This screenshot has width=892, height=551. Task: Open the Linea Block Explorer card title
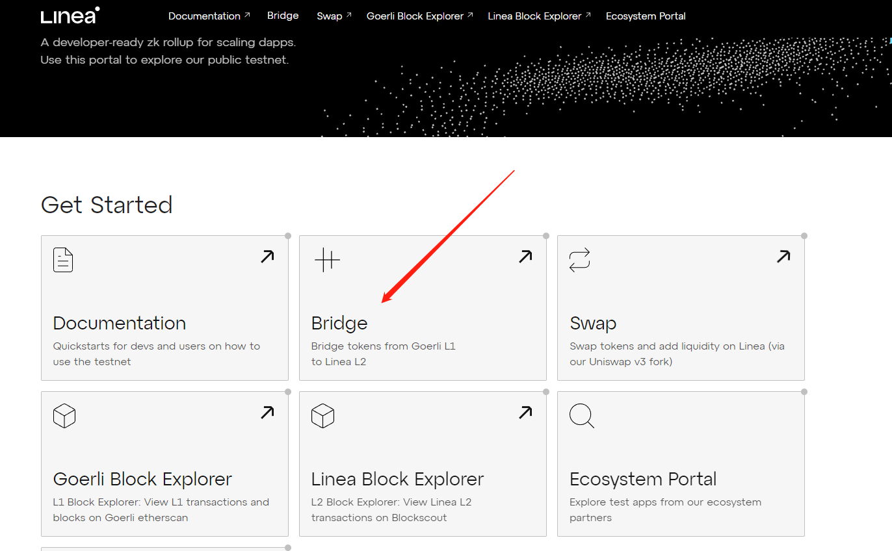397,480
